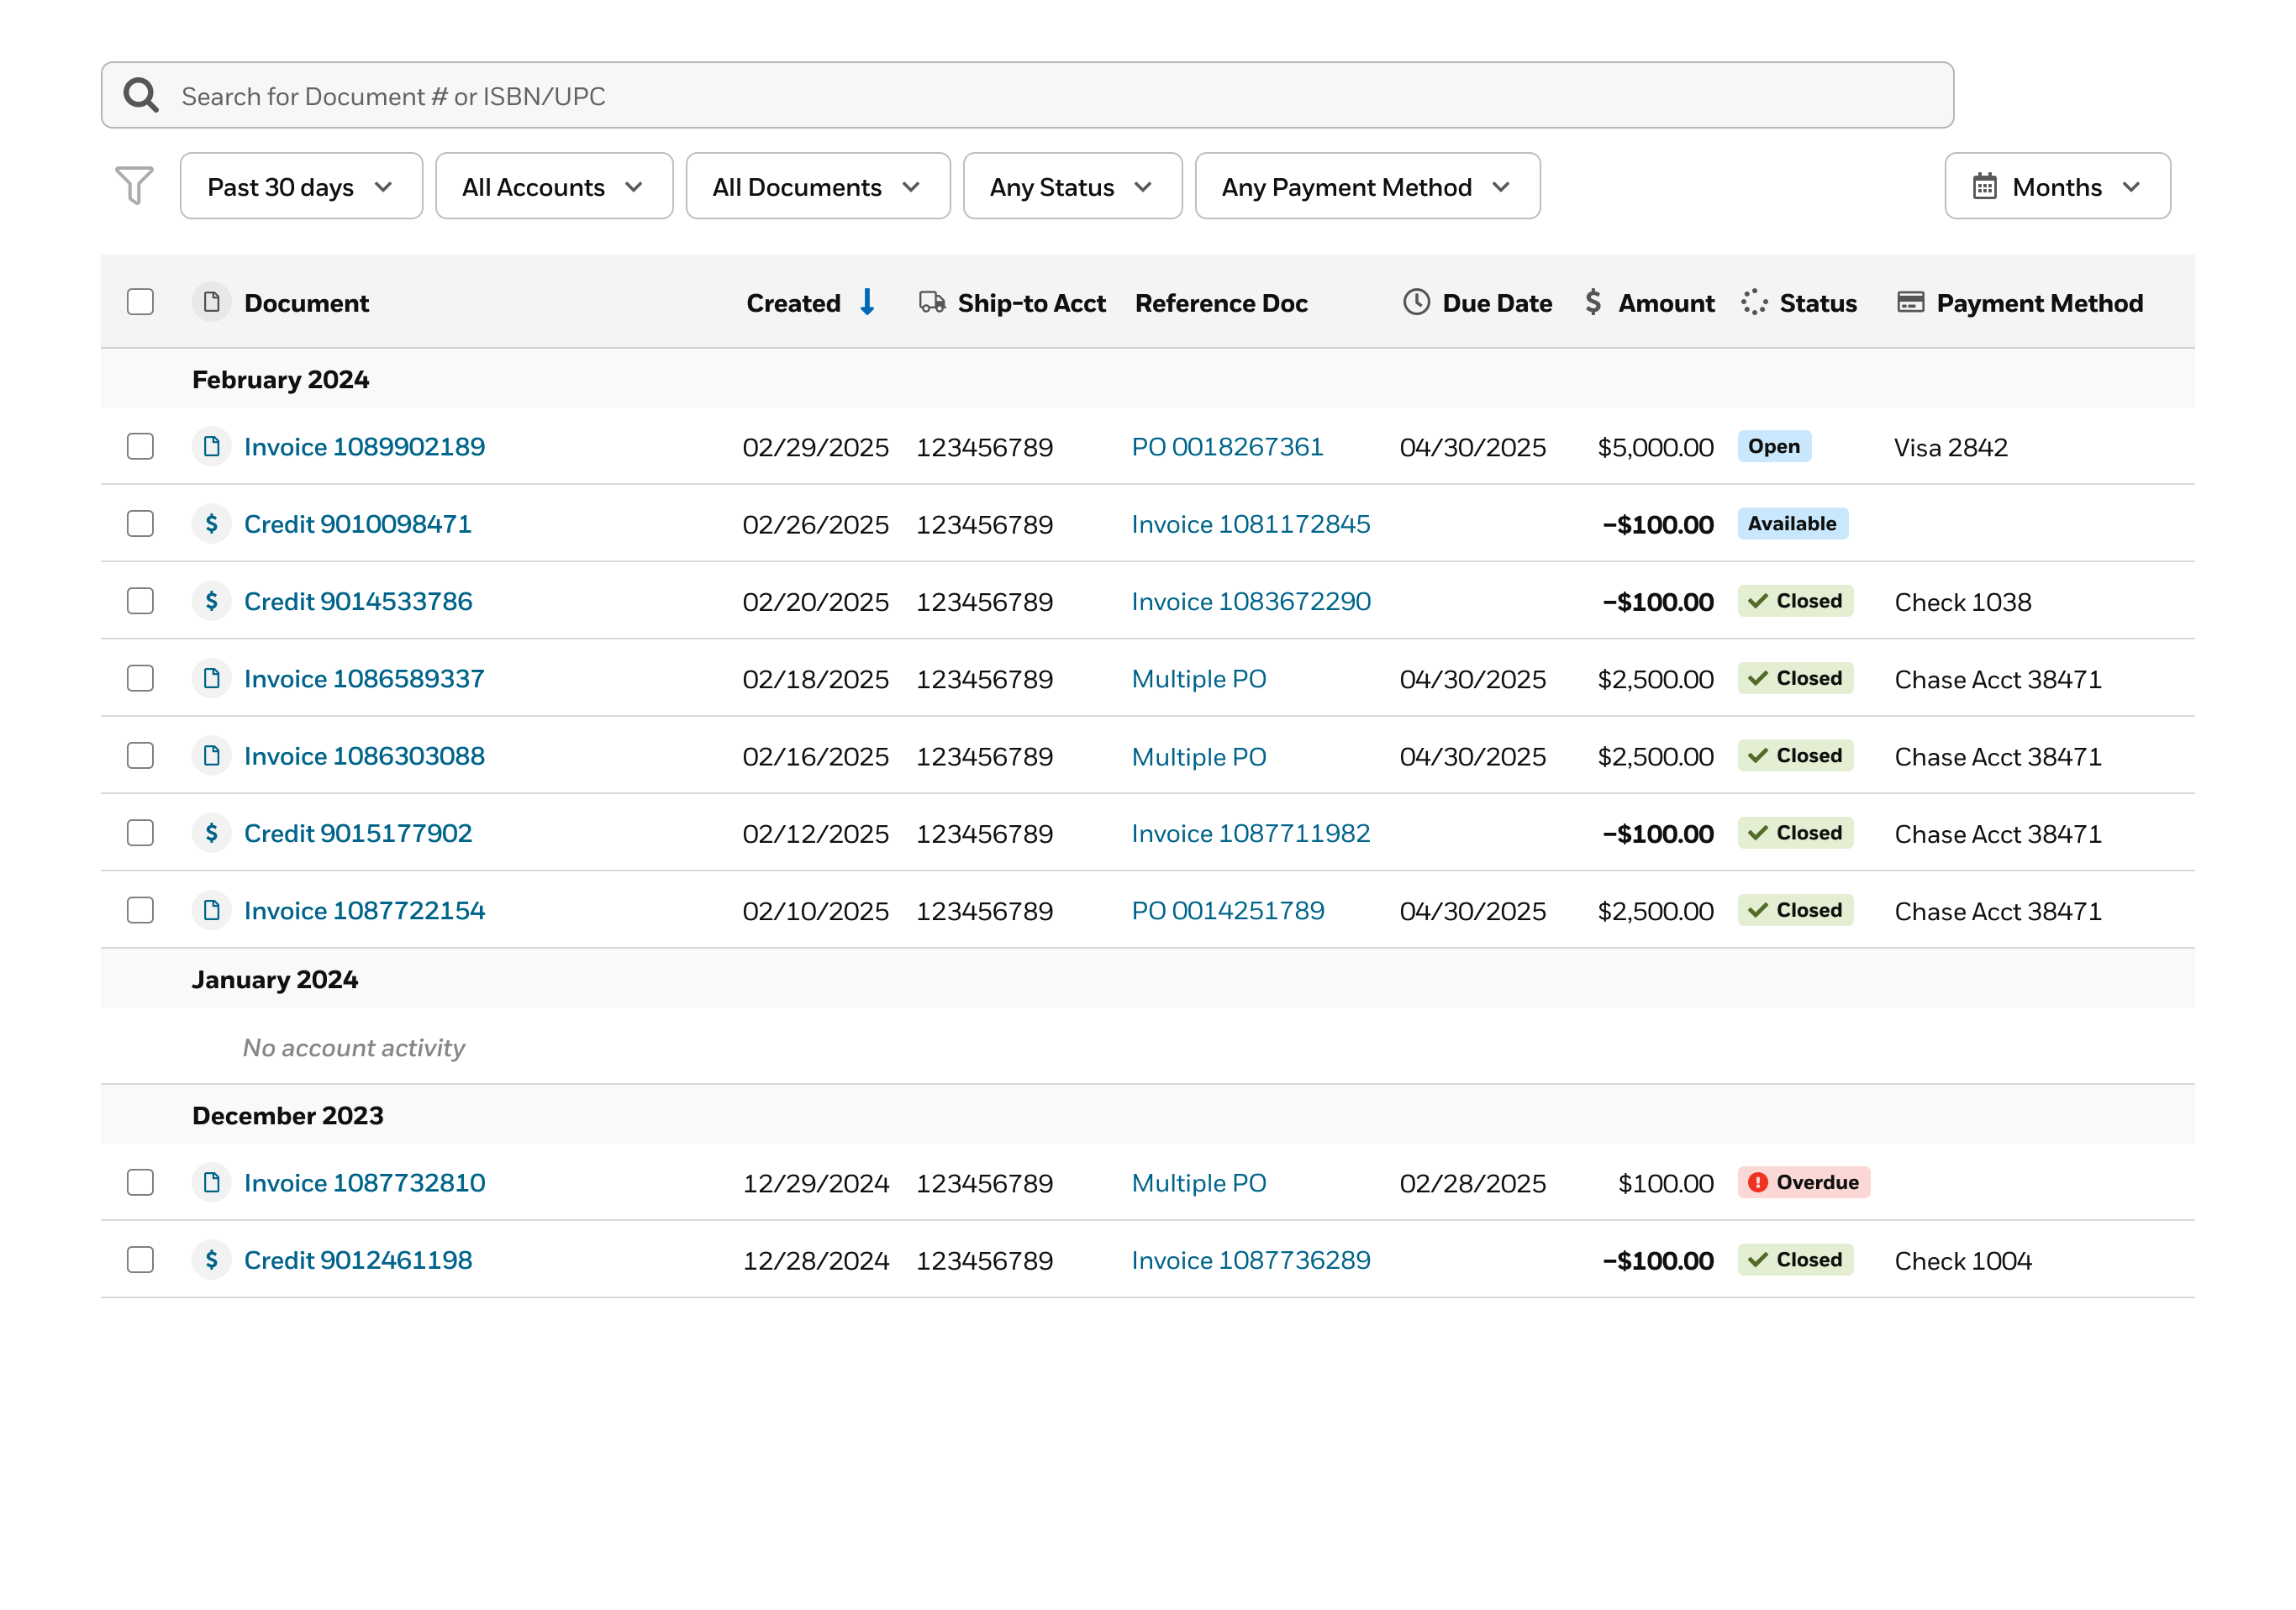Sort by the Amount column header
This screenshot has height=1610, width=2296.
(1666, 303)
